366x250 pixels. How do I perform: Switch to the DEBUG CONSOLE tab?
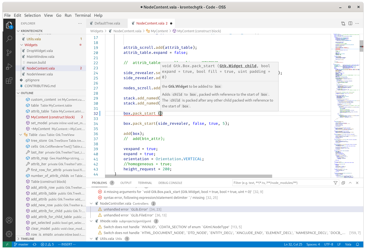click(170, 183)
